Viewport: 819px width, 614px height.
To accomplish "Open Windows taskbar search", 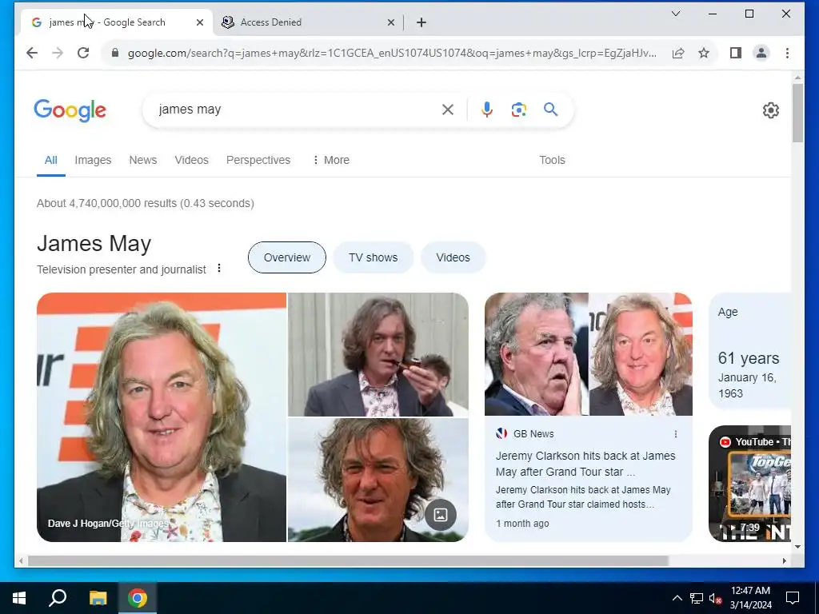I will (58, 598).
